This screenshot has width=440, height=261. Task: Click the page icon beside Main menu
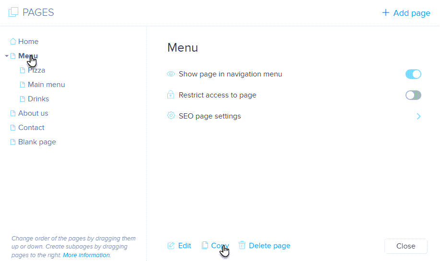tap(23, 85)
